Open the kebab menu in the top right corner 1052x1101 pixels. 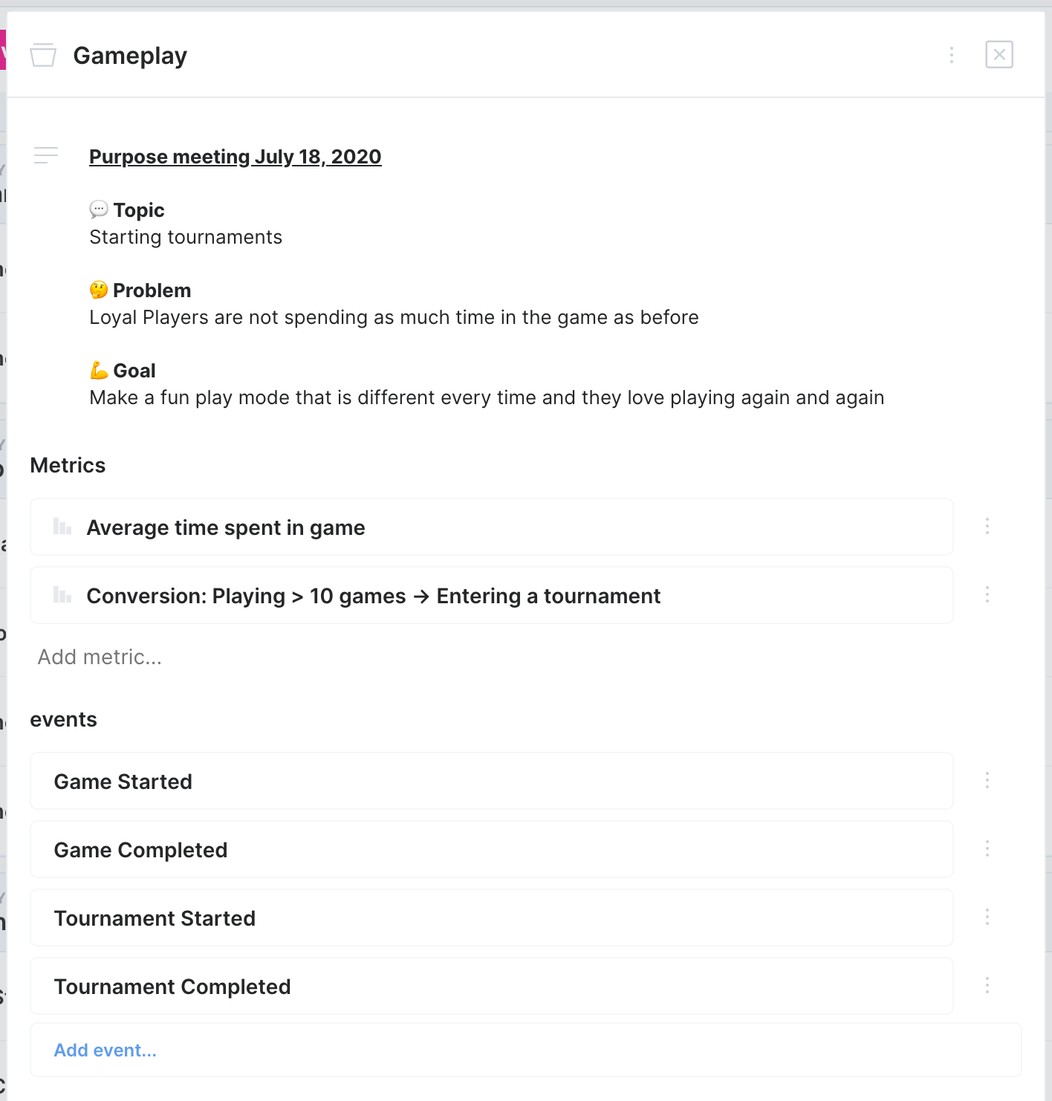coord(952,55)
